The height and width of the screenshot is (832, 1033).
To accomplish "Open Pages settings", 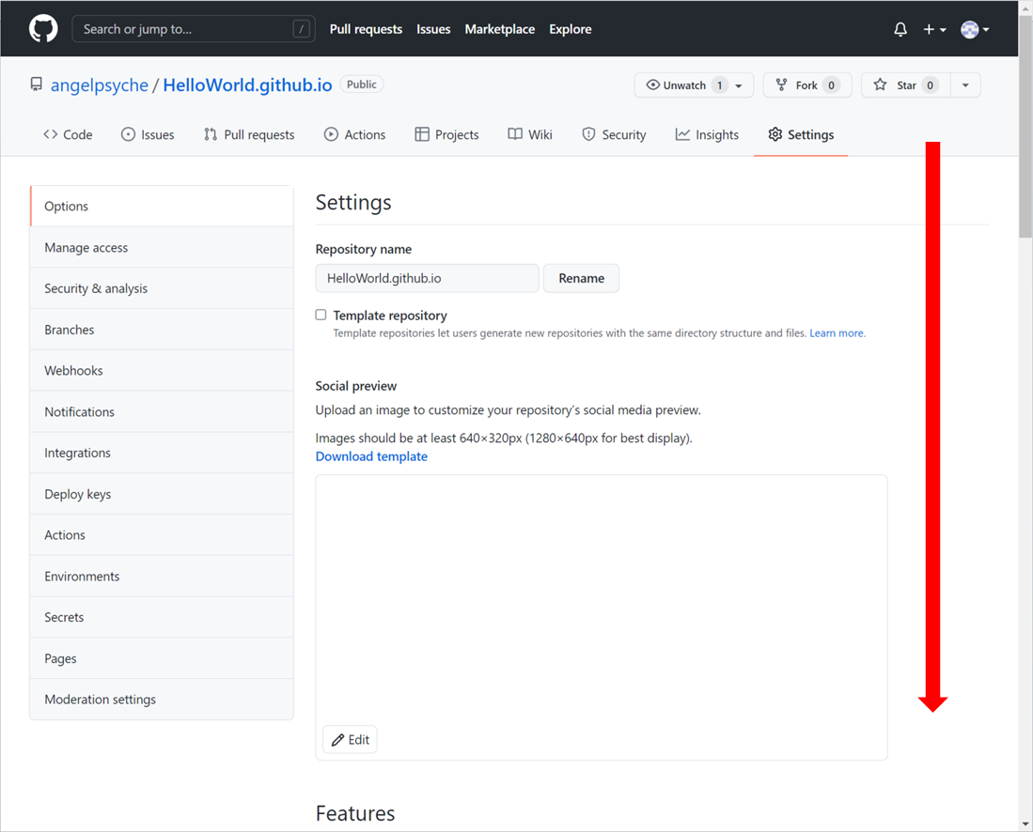I will 162,659.
